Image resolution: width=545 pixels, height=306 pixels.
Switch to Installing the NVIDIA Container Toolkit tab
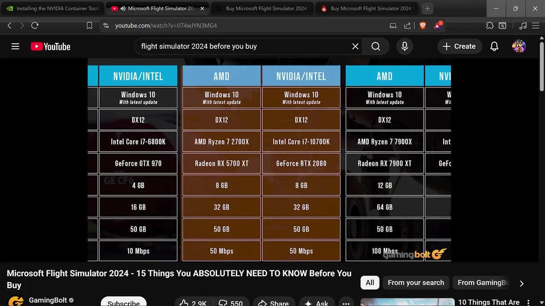pyautogui.click(x=52, y=8)
